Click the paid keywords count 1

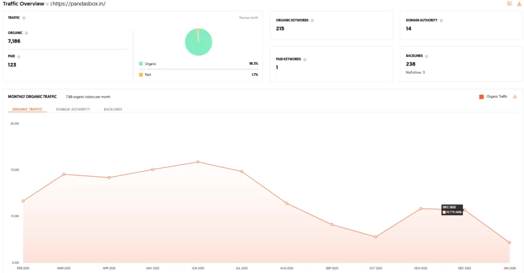click(277, 68)
